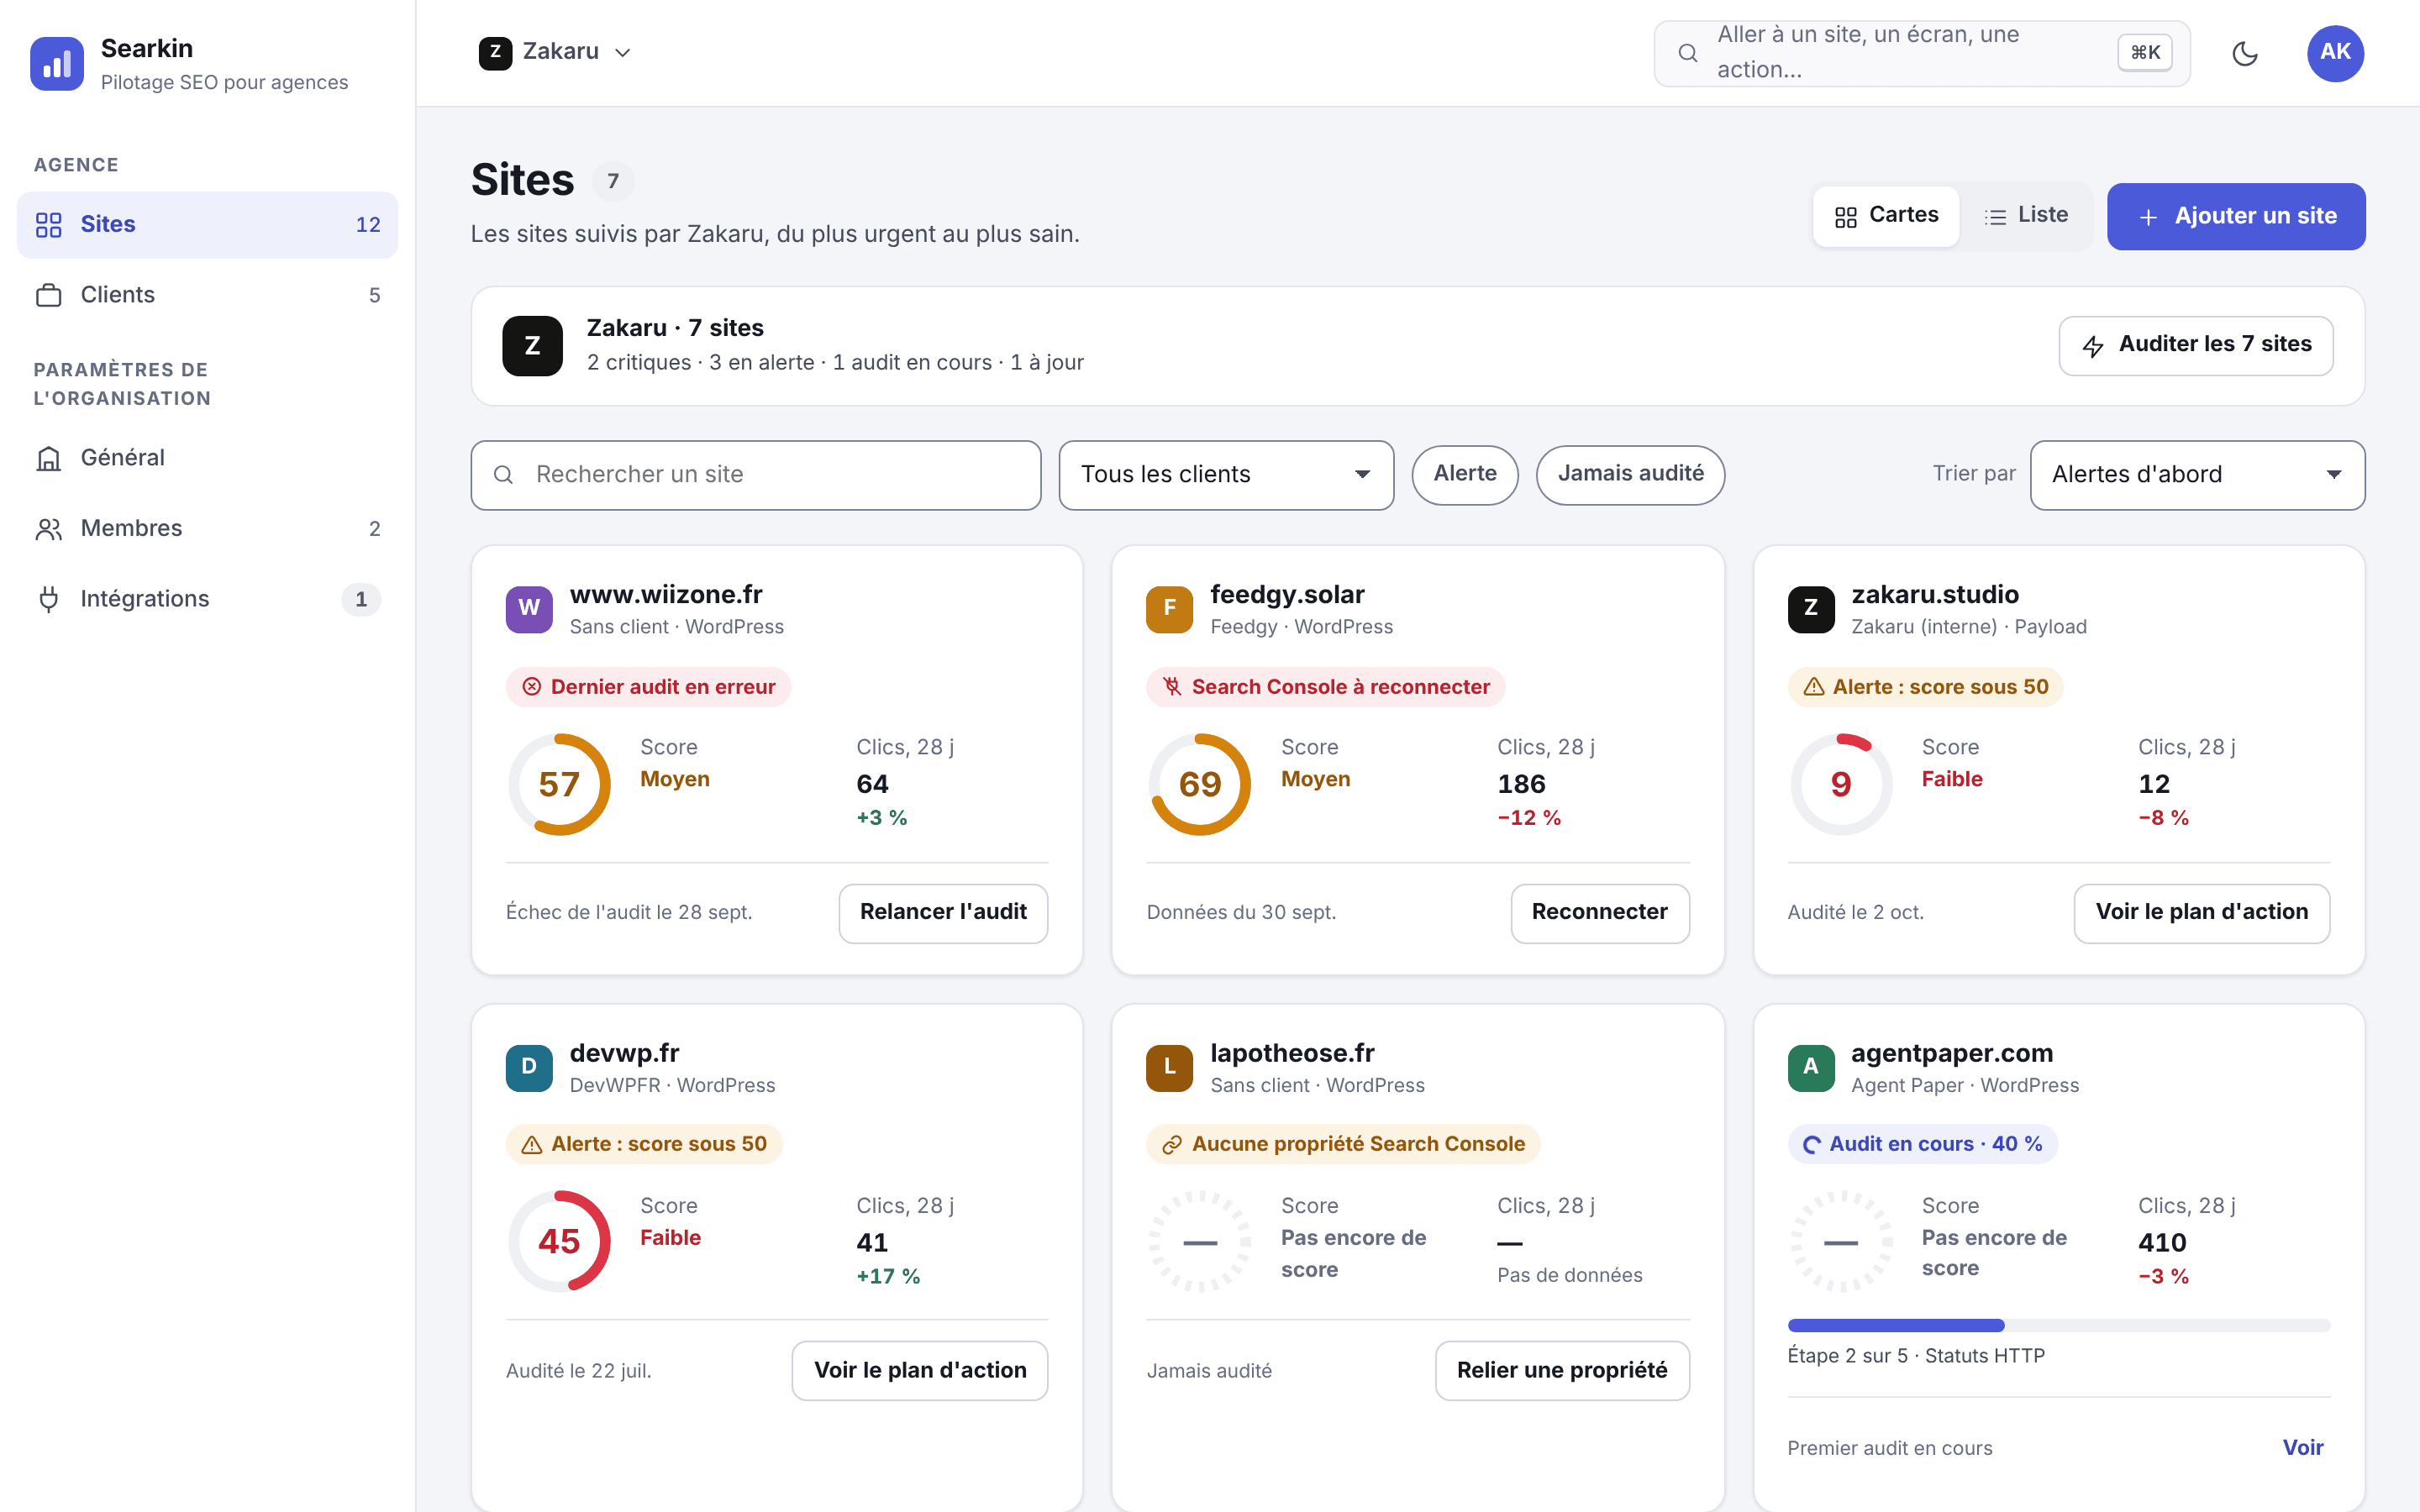Click the ⌘K shortcut badge
This screenshot has width=2420, height=1512.
(x=2144, y=53)
